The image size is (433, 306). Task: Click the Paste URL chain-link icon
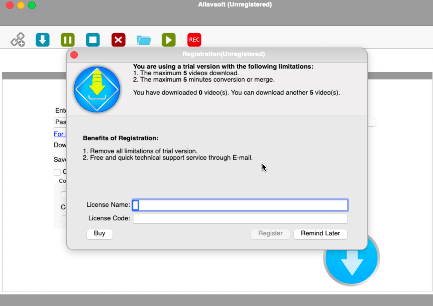[x=18, y=40]
